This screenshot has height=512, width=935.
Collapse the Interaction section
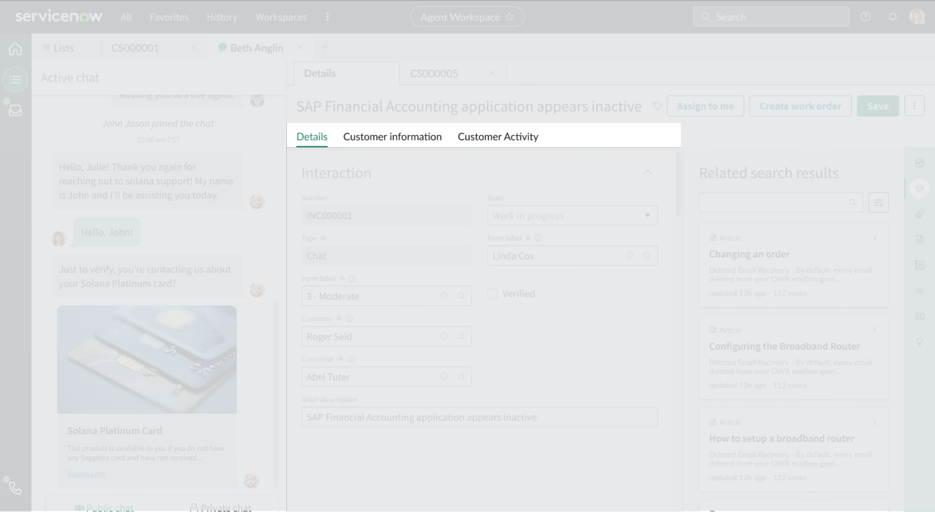(x=648, y=173)
